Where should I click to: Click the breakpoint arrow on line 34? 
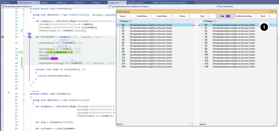[3, 37]
